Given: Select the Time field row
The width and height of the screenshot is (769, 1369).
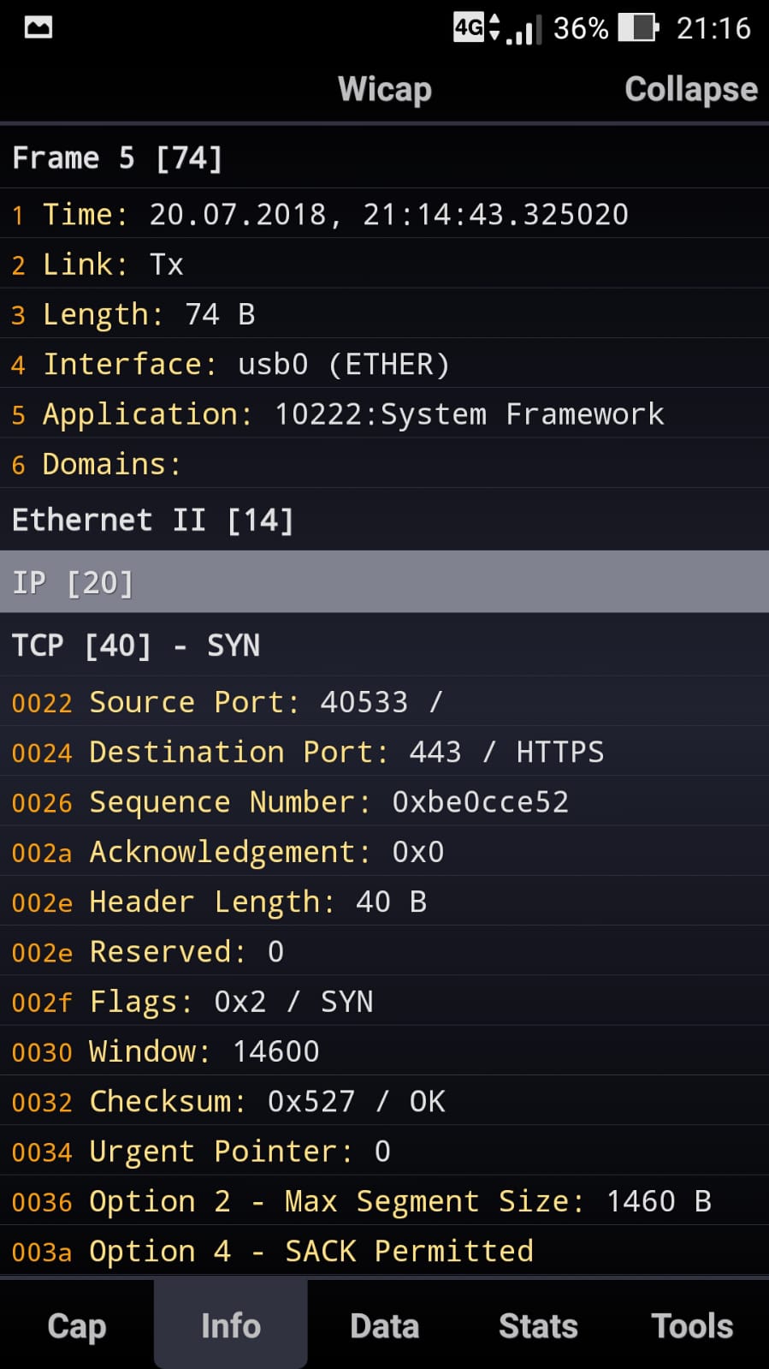Looking at the screenshot, I should click(x=385, y=213).
